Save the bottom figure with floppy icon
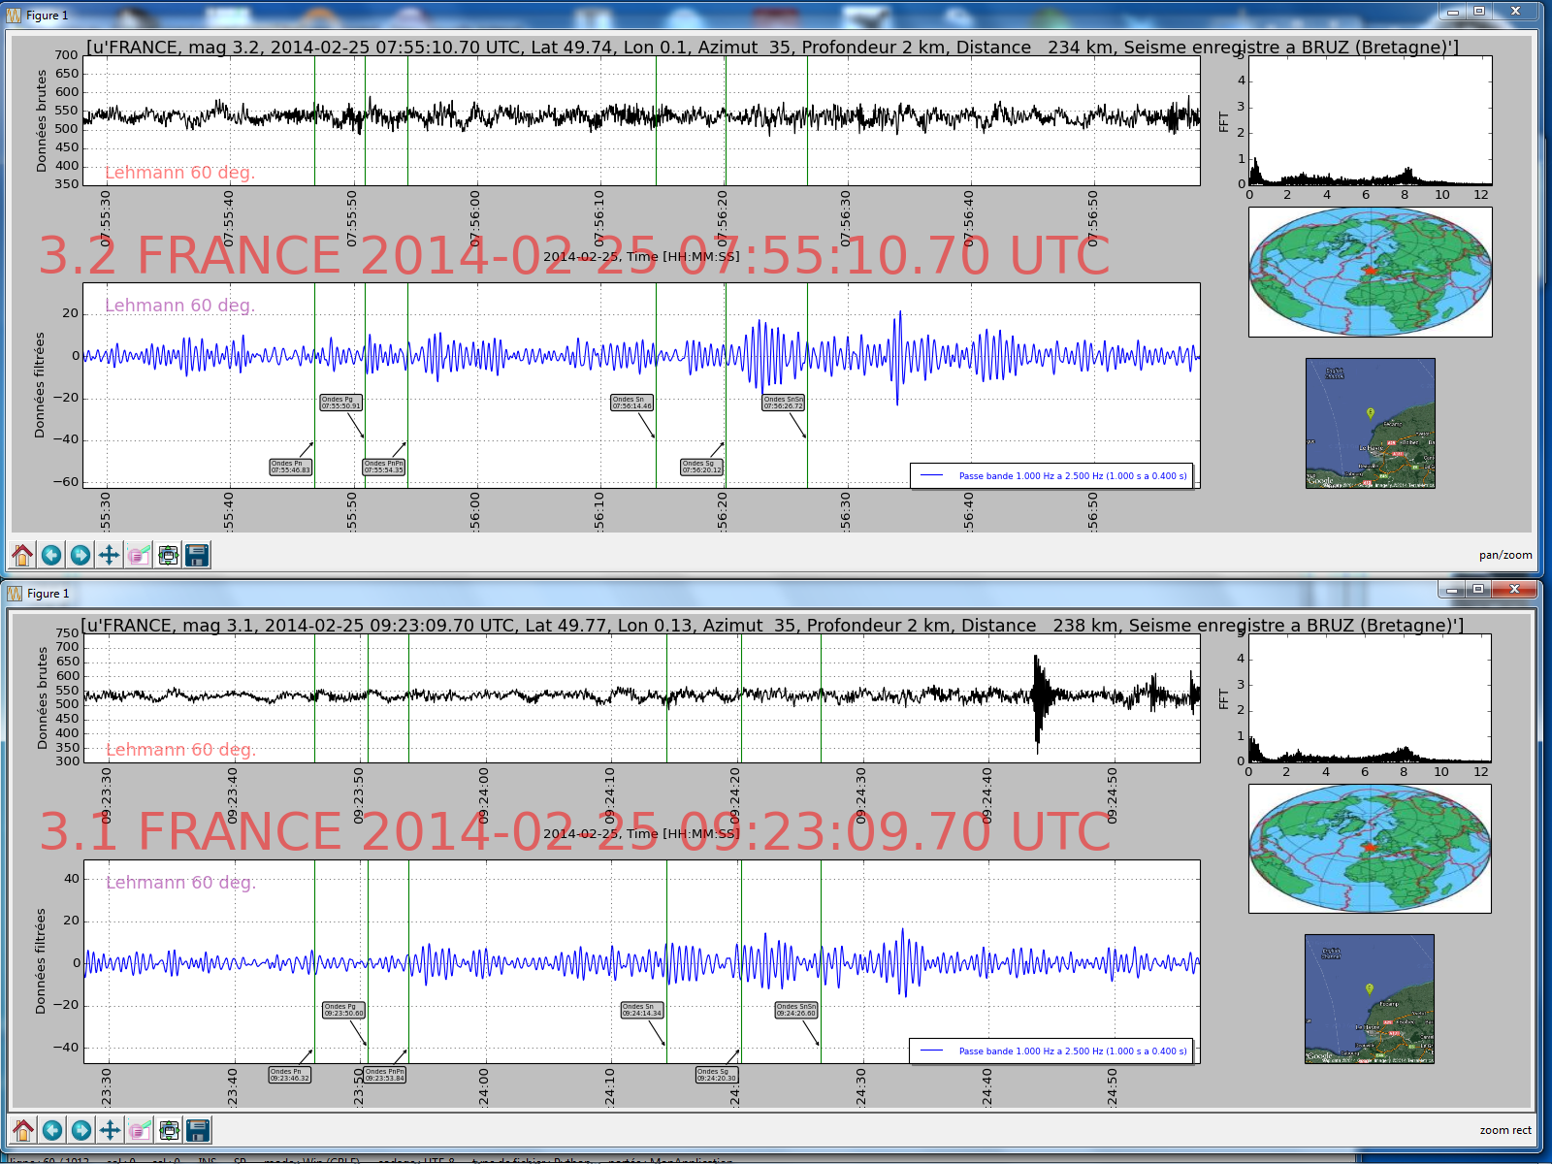Viewport: 1552px width, 1164px height. click(198, 1130)
